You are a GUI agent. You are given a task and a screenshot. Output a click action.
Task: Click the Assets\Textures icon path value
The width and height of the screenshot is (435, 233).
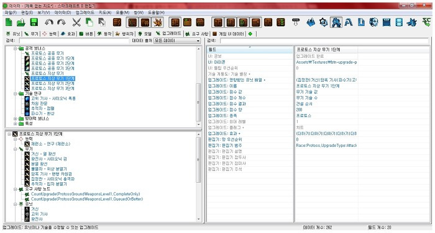click(x=326, y=62)
